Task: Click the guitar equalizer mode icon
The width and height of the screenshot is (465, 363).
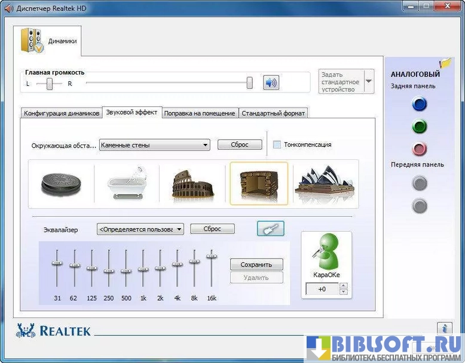Action: coord(270,229)
